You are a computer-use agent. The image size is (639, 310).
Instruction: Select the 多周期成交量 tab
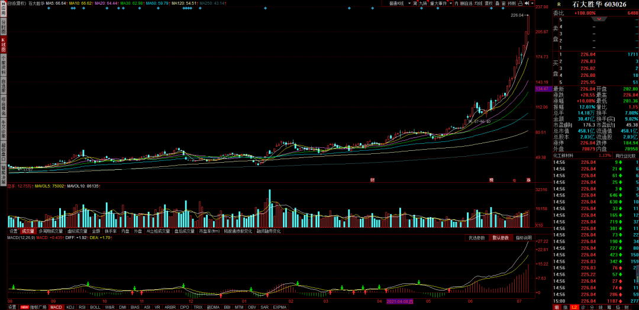coord(51,231)
